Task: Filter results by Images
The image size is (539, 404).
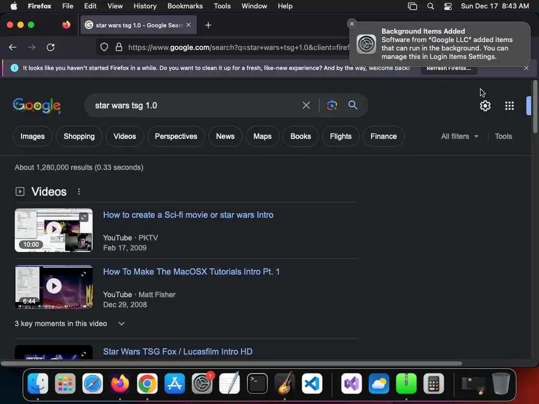Action: 33,136
